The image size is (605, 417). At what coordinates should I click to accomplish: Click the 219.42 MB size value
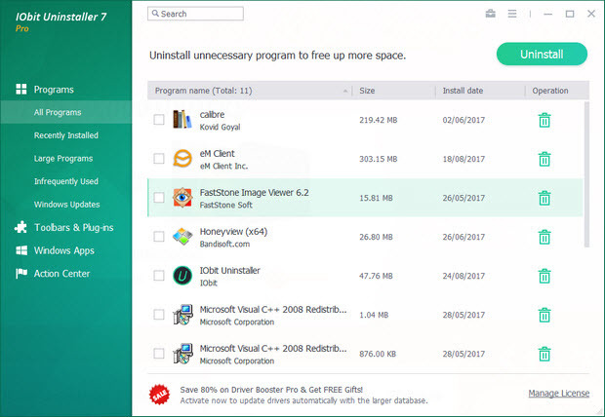pos(379,120)
